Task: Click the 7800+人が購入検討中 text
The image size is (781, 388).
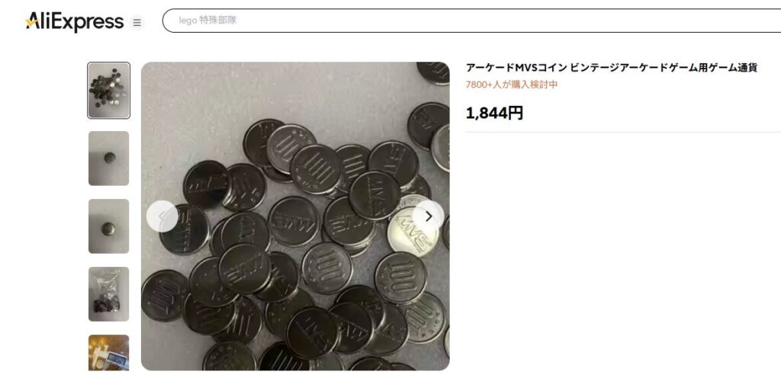Action: pyautogui.click(x=512, y=85)
